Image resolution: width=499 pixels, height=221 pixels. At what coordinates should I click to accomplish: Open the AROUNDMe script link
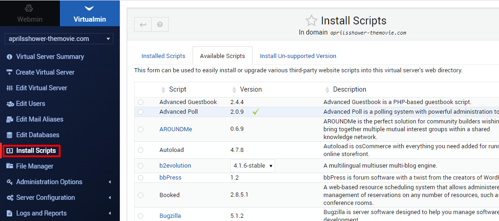coord(176,129)
